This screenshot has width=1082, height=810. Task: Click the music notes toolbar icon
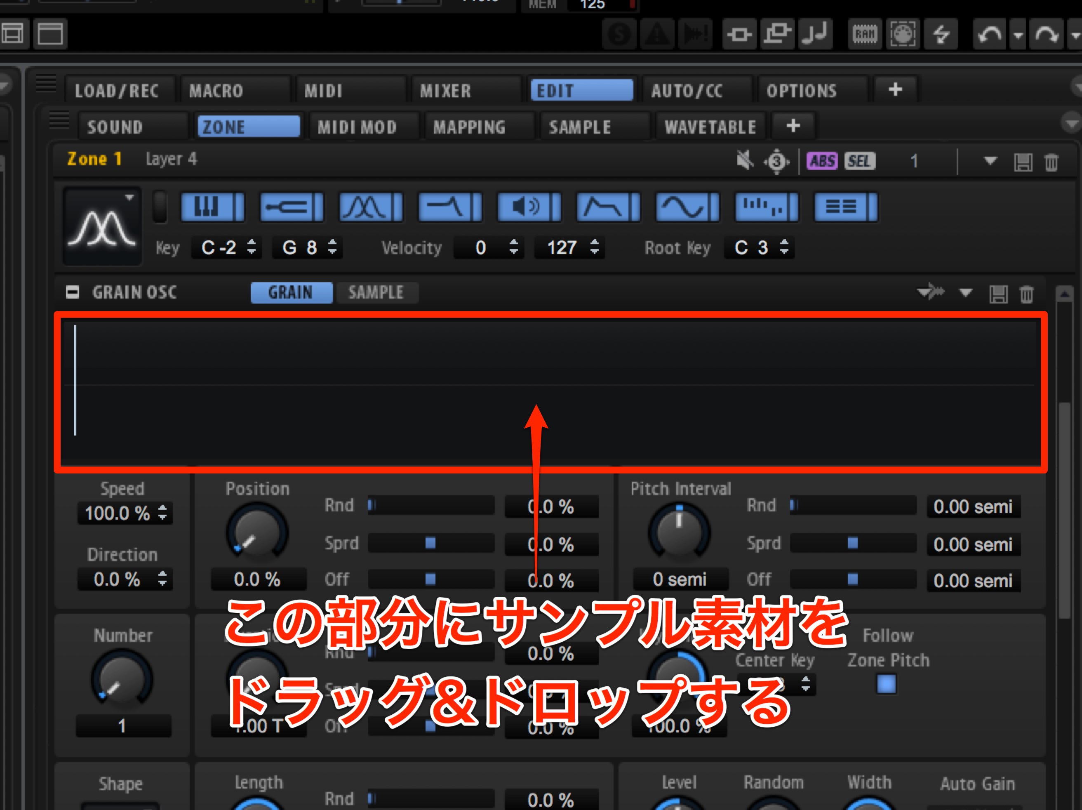(815, 34)
